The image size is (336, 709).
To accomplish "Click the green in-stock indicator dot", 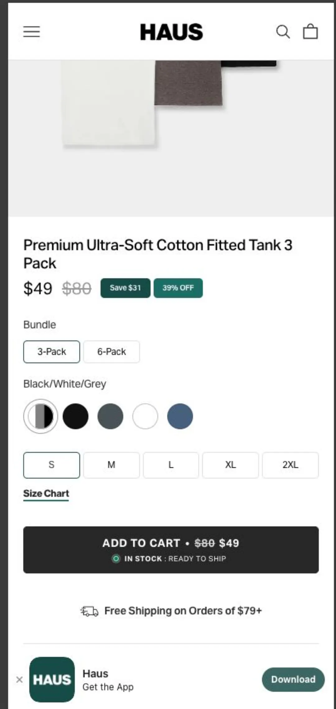I will tap(116, 559).
